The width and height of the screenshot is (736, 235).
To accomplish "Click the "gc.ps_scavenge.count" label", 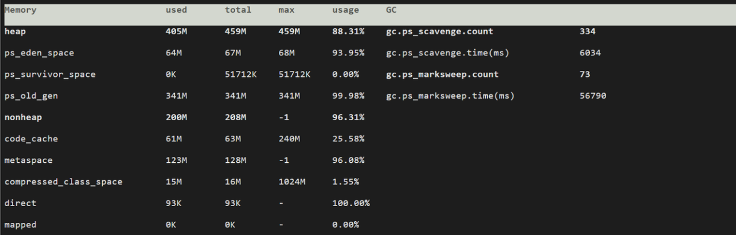I will coord(439,32).
